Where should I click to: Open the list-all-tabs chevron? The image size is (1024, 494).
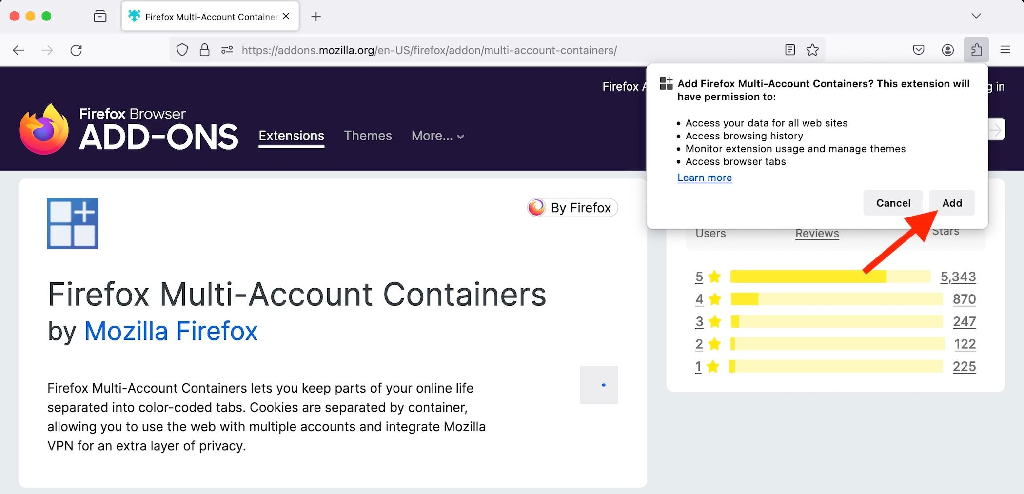(976, 16)
